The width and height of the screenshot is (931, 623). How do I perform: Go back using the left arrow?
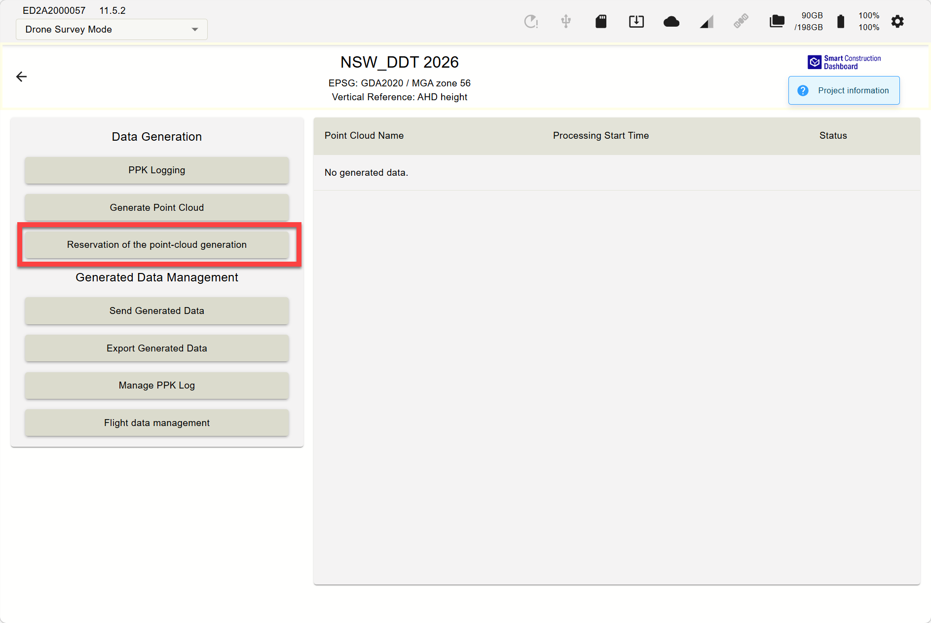[21, 77]
